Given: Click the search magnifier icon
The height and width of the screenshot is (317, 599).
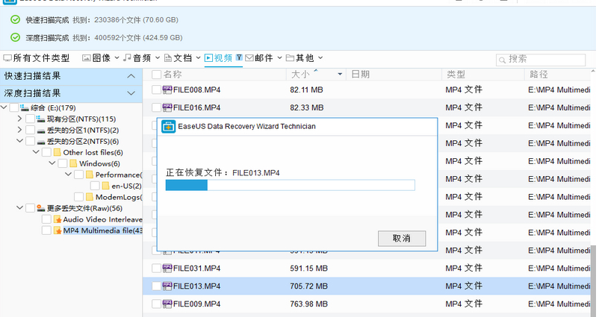Looking at the screenshot, I should point(503,60).
